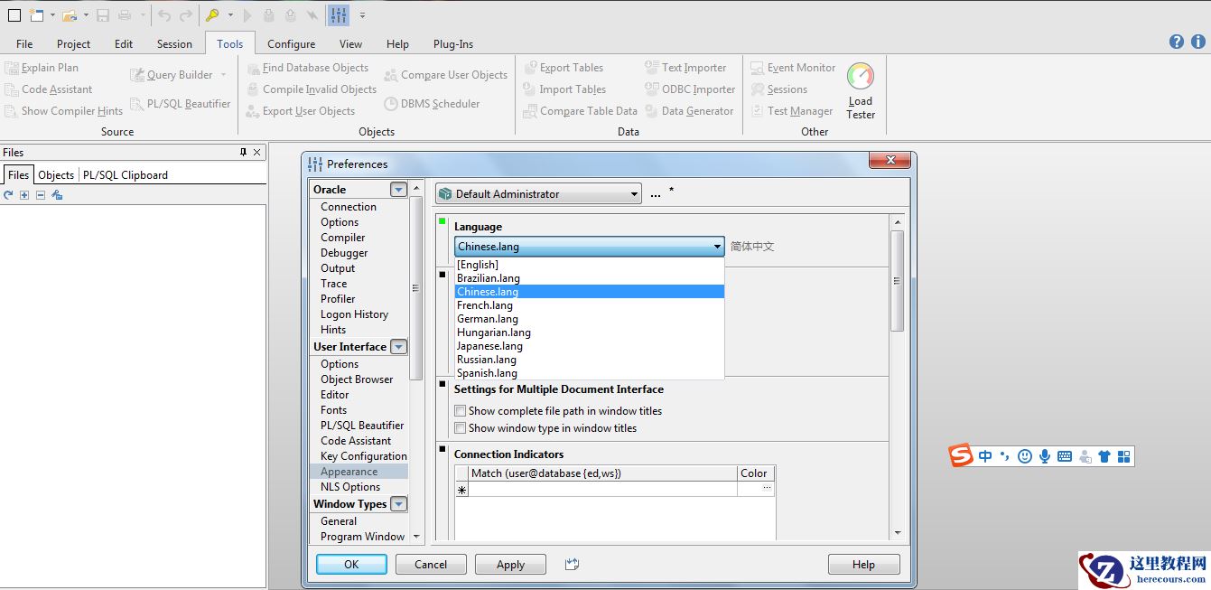Viewport: 1211px width, 590px height.
Task: Switch to the Objects tab
Action: tap(56, 175)
